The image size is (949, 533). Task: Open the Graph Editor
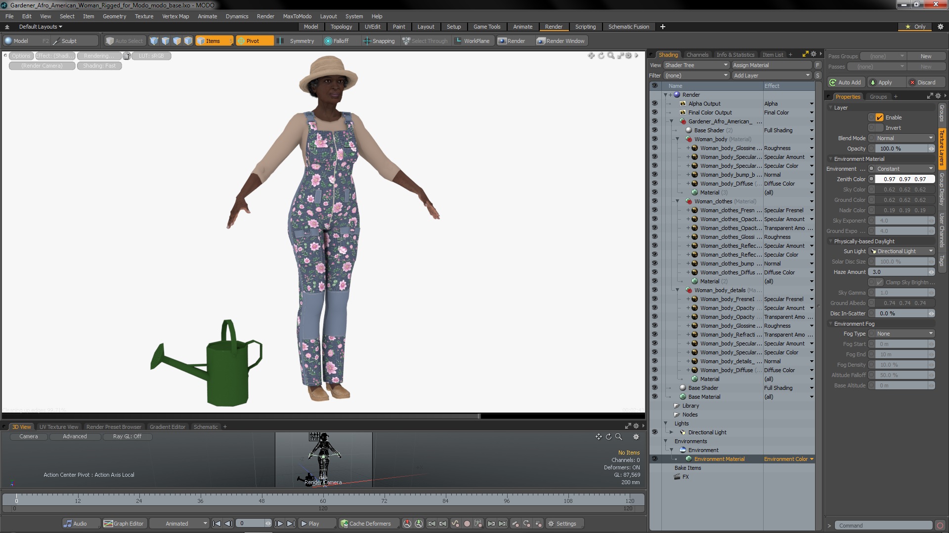124,524
